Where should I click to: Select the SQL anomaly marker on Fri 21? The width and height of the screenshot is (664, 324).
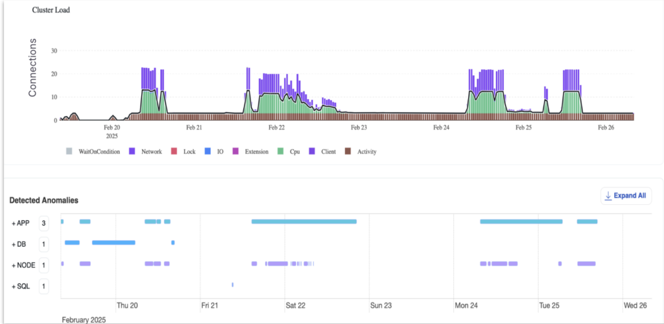pos(233,284)
